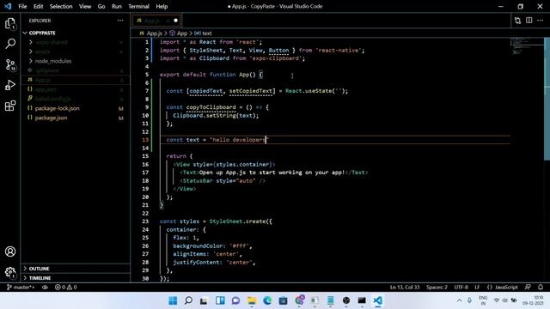Open the Go menu
The width and height of the screenshot is (550, 309).
point(101,6)
